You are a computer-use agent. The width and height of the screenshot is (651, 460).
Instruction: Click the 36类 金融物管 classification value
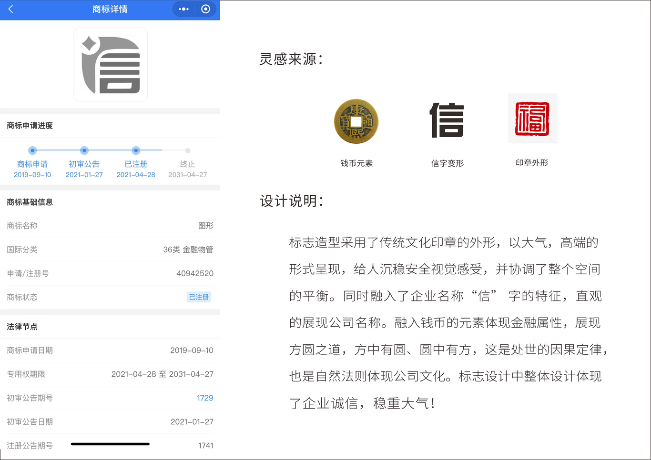188,250
